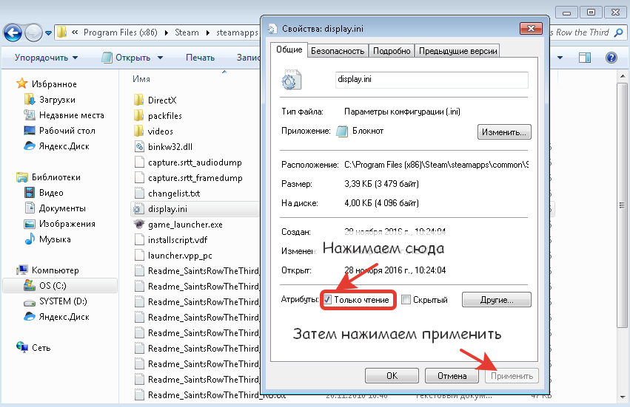
Task: Open the Упорядочить menu
Action: pyautogui.click(x=46, y=58)
